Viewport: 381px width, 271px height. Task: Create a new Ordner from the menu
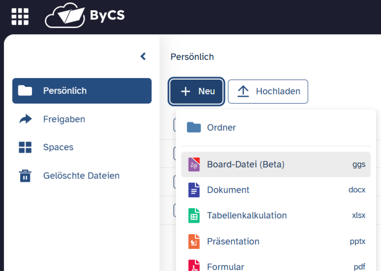click(x=221, y=127)
